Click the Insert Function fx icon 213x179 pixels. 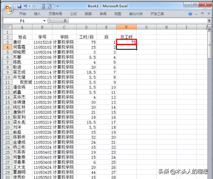[x=65, y=21]
